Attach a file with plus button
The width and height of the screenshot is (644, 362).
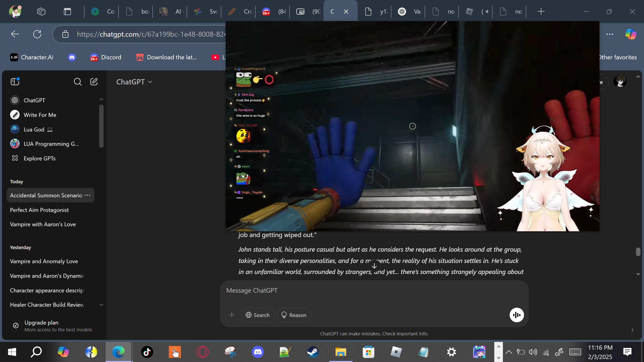click(x=232, y=315)
